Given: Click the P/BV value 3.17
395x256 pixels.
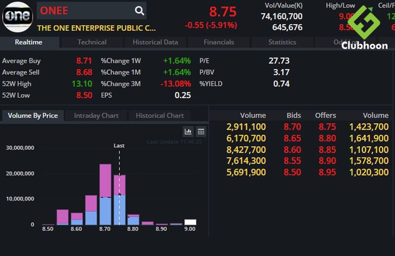Looking at the screenshot, I should tap(281, 72).
